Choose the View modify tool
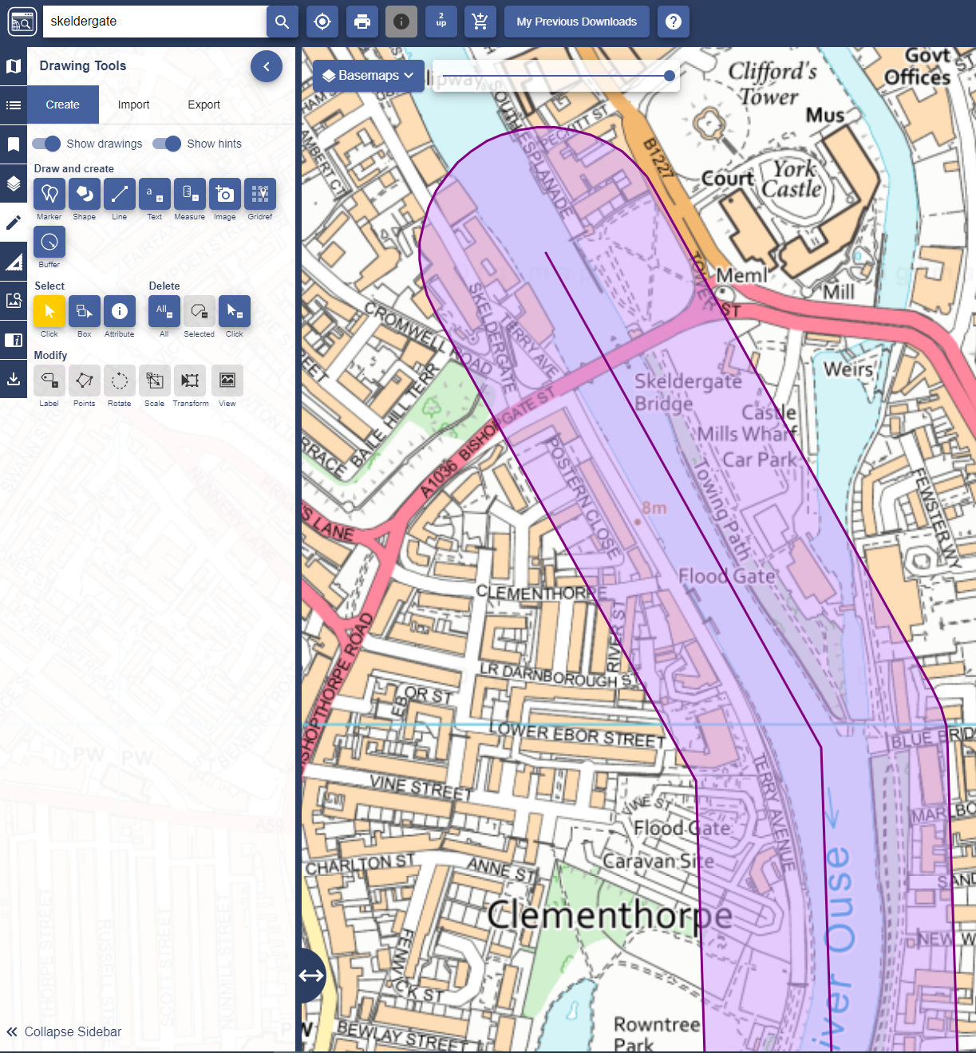Screen dimensions: 976x1053 [227, 381]
